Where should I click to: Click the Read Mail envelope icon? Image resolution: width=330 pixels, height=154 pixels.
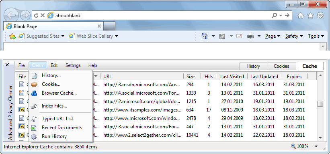point(239,36)
